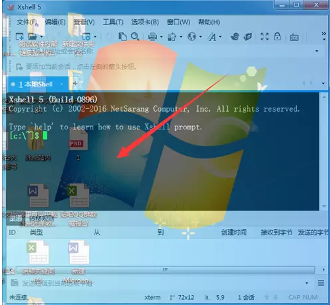Expand the file transfer dropdown arrow

(181, 37)
